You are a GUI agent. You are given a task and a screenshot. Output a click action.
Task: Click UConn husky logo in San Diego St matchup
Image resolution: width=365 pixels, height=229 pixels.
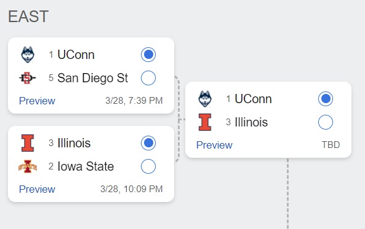[28, 55]
